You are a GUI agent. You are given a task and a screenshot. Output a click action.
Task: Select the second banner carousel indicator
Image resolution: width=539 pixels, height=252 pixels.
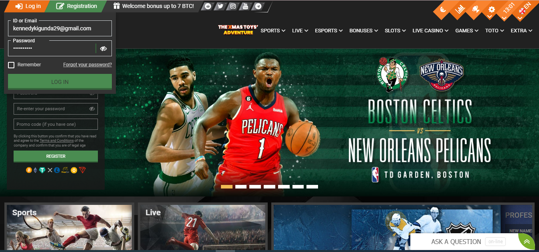pyautogui.click(x=241, y=187)
